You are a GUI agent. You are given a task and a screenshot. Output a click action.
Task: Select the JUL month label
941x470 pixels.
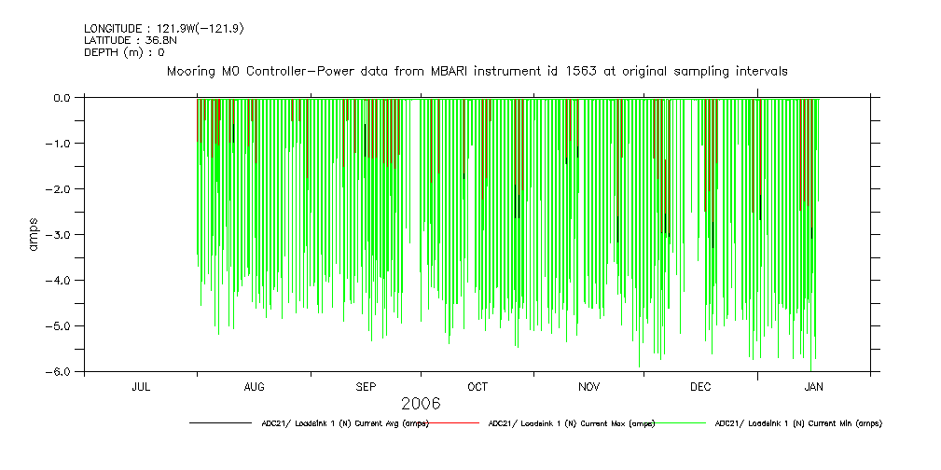point(141,386)
